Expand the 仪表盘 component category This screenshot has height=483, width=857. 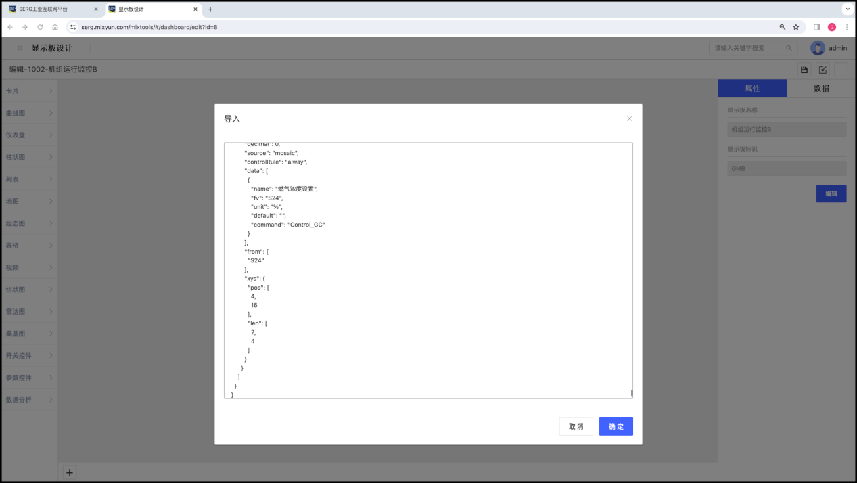pos(29,135)
